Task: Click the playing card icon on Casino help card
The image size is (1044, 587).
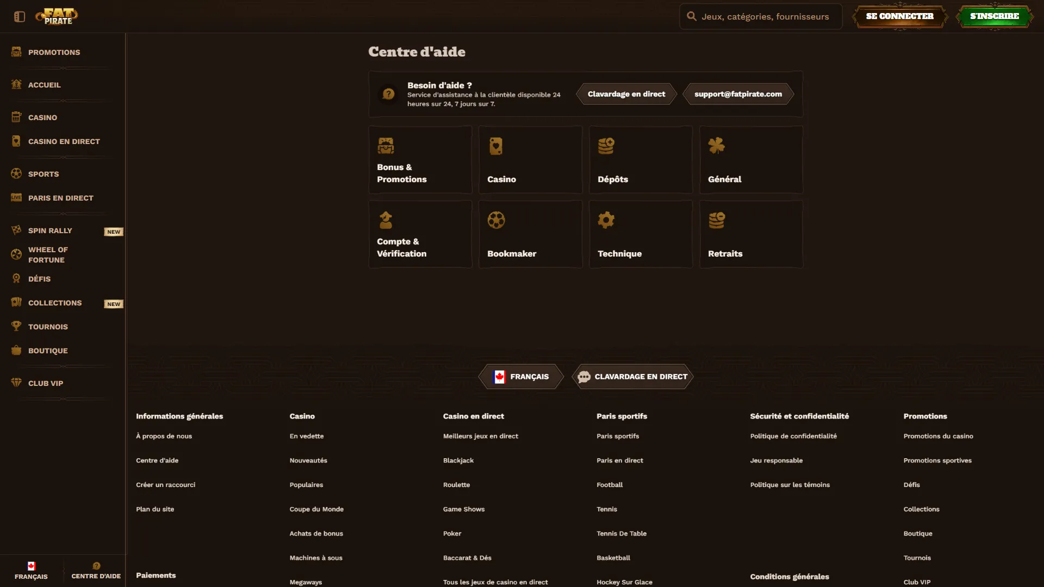Action: pos(496,146)
